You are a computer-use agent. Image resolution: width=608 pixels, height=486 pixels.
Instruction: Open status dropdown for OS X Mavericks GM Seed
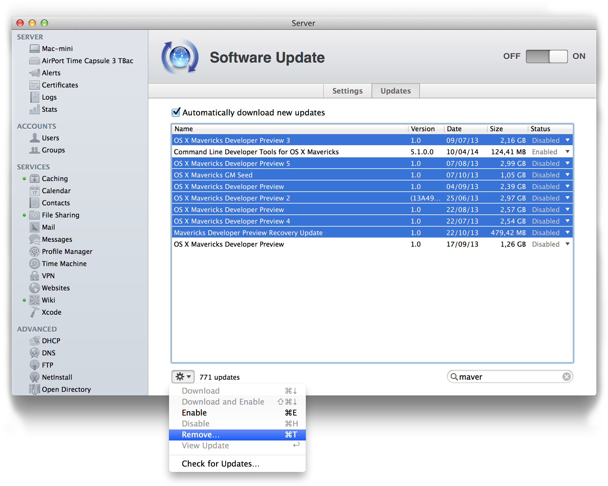pyautogui.click(x=568, y=175)
